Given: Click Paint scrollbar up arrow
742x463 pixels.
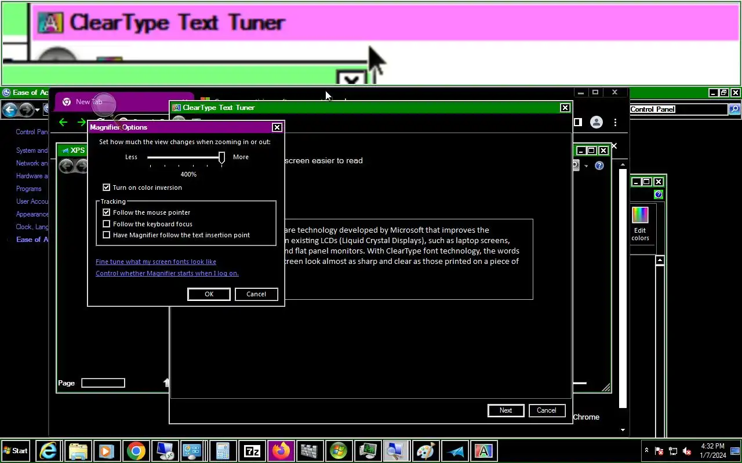Looking at the screenshot, I should tap(660, 261).
